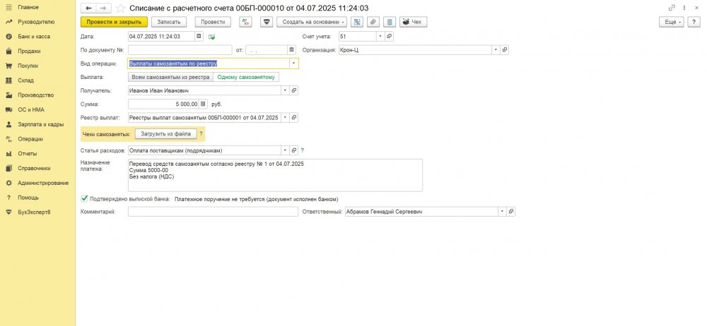Expand the Вид операции dropdown

293,63
